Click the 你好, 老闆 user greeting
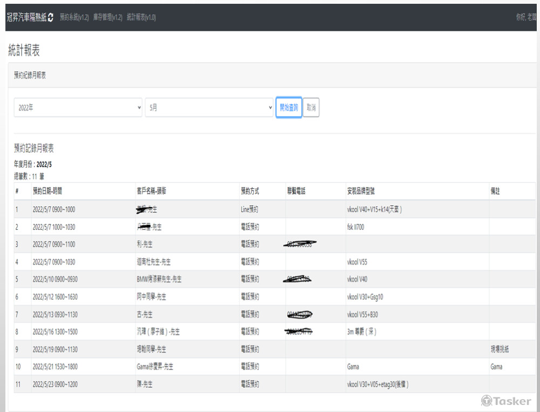 (526, 17)
